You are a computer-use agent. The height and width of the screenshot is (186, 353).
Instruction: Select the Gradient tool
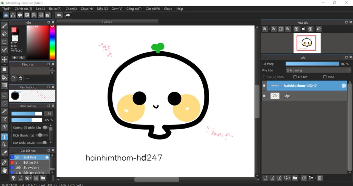coord(4,85)
